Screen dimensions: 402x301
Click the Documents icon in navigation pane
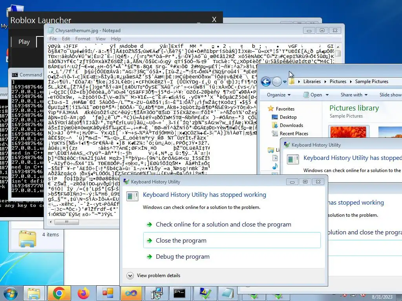275,158
